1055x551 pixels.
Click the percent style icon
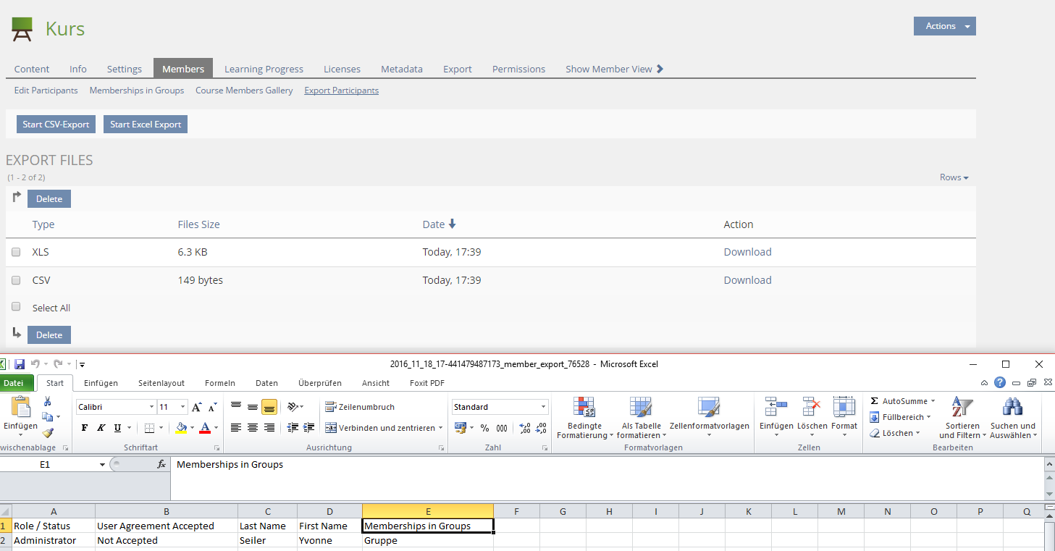coord(484,428)
